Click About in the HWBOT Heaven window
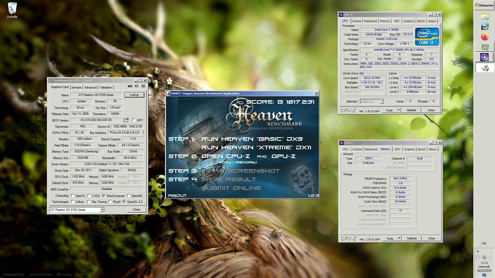Viewport: 495px width, 278px height. click(x=177, y=196)
